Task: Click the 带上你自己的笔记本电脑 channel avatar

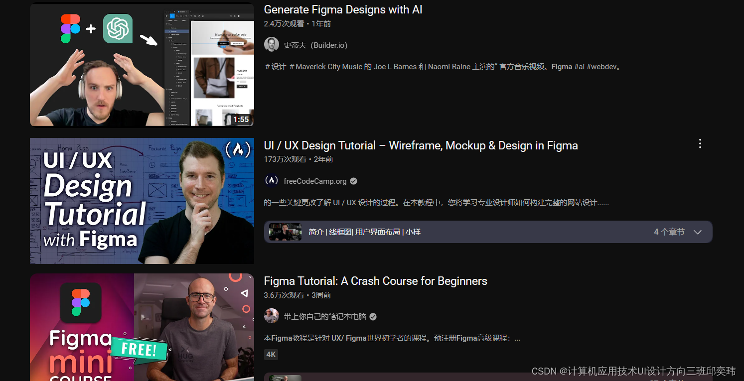Action: [x=271, y=316]
